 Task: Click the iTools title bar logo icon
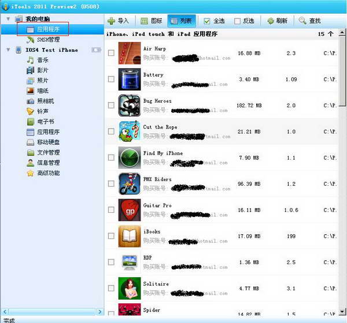click(x=5, y=6)
